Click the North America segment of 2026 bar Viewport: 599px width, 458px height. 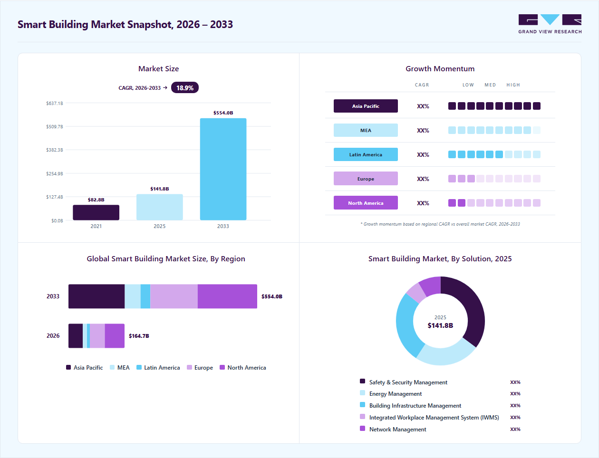(x=115, y=336)
